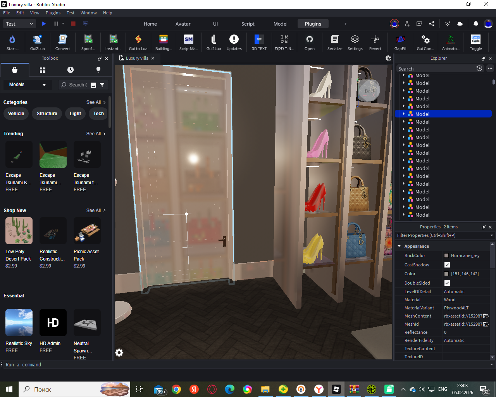The image size is (496, 397).
Task: Select the Vehicle category chip
Action: click(16, 114)
